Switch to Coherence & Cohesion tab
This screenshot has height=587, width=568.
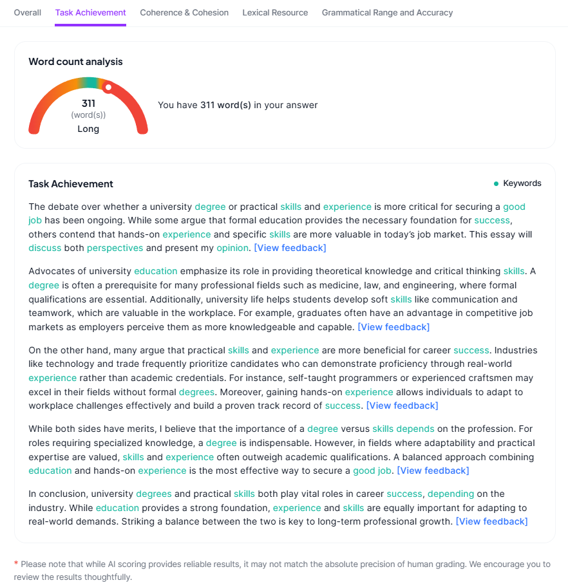click(184, 13)
